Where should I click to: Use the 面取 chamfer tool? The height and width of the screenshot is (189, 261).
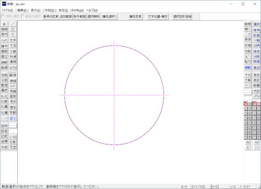point(13,96)
